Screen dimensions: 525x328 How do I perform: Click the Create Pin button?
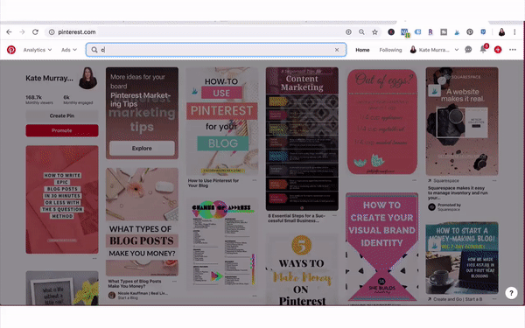click(x=62, y=115)
